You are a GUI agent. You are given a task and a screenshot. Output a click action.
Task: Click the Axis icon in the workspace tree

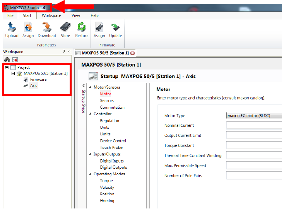click(26, 85)
